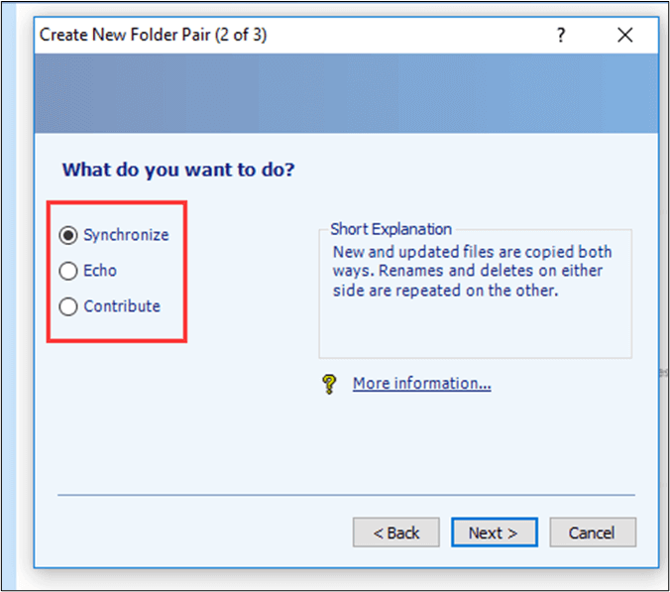670x592 pixels.
Task: Proceed with the Next button
Action: point(494,533)
